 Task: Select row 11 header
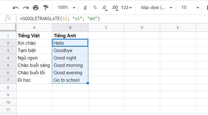coord(8,110)
